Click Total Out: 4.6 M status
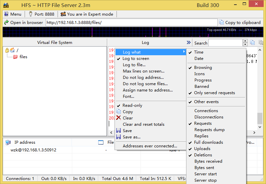The width and height of the screenshot is (266, 184). pos(118,179)
